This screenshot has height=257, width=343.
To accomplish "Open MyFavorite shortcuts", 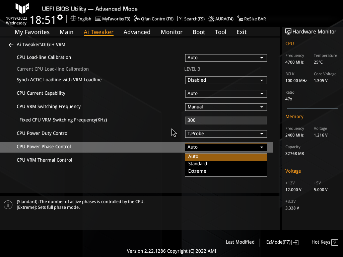I will coord(113,19).
